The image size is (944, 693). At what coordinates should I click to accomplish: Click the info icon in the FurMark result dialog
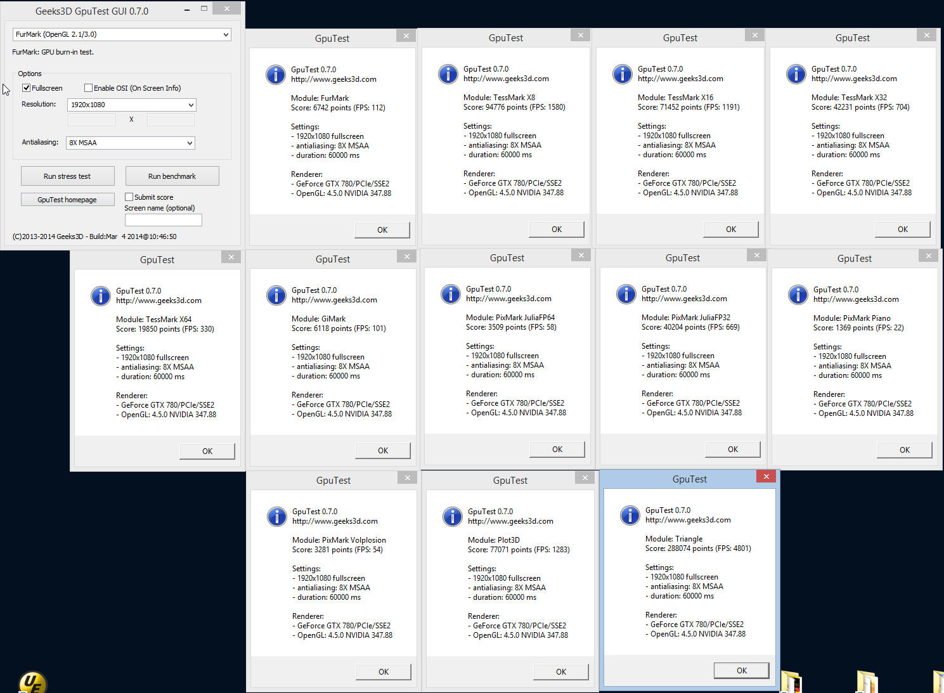coord(276,75)
